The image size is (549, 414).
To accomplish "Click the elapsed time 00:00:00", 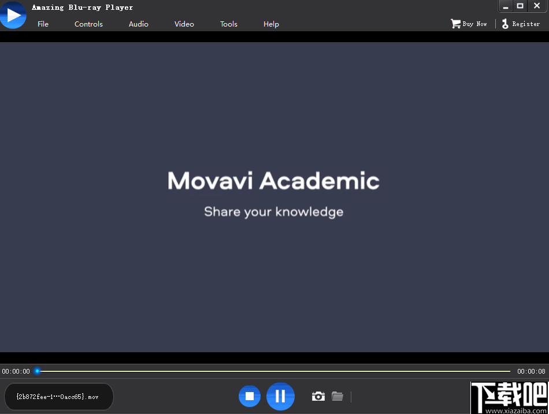I will pos(16,371).
